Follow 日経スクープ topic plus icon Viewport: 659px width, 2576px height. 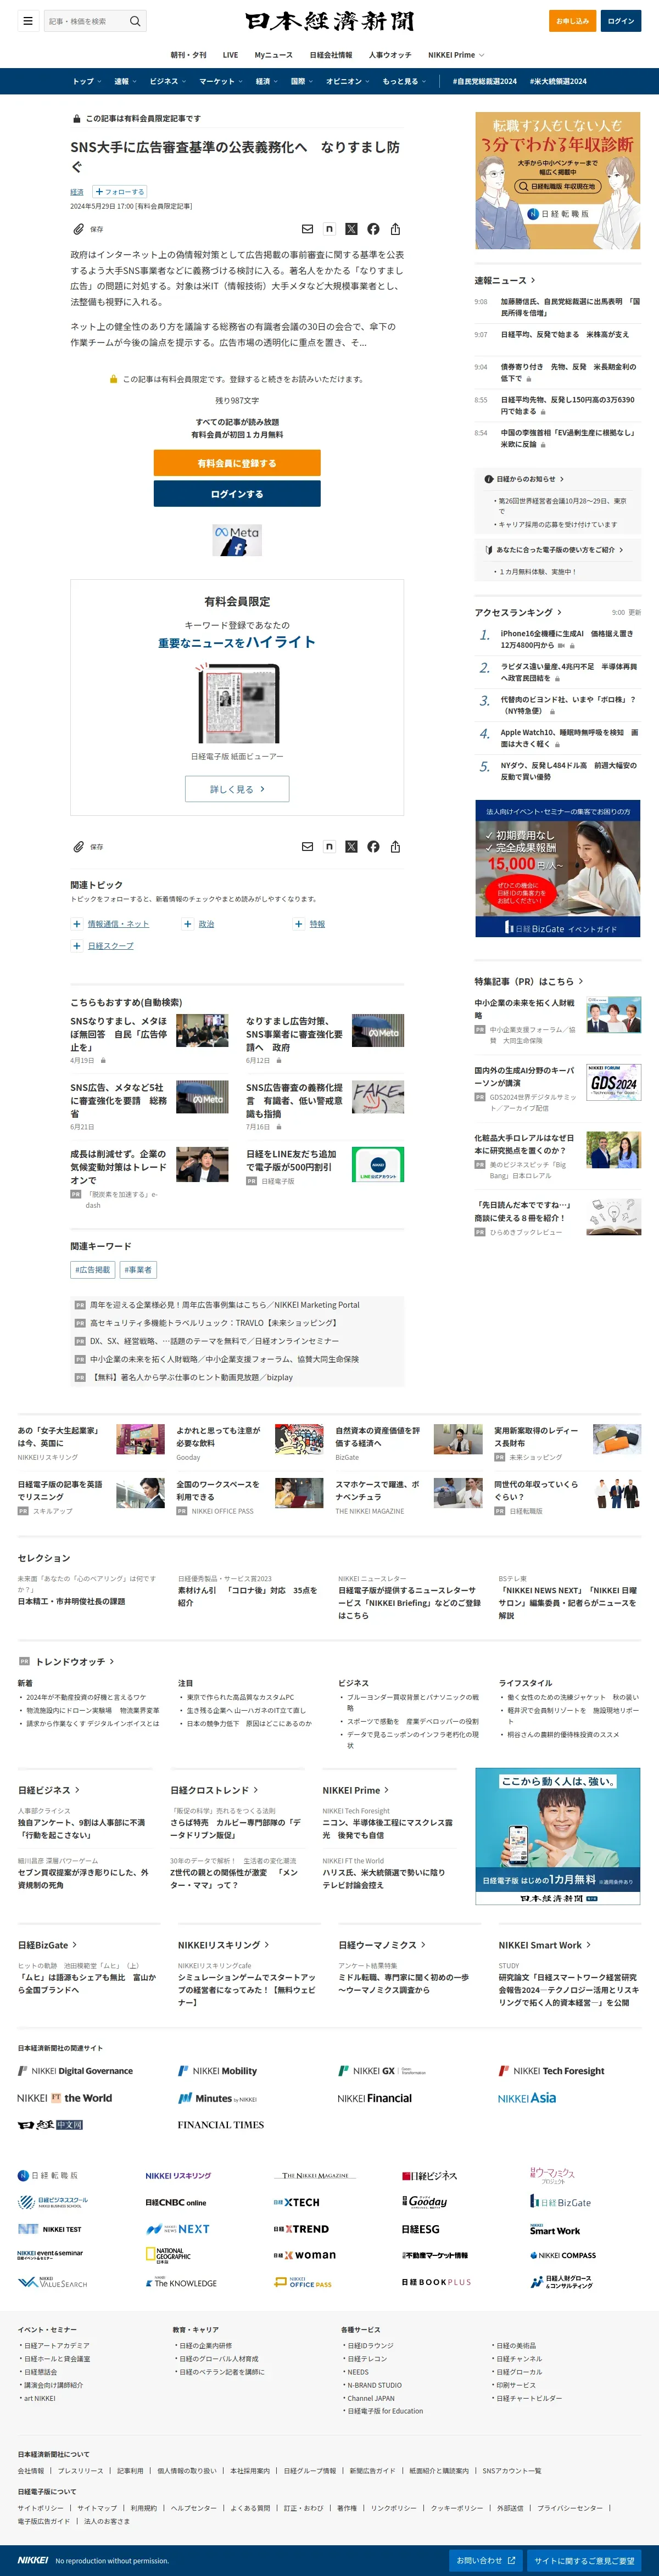[77, 946]
